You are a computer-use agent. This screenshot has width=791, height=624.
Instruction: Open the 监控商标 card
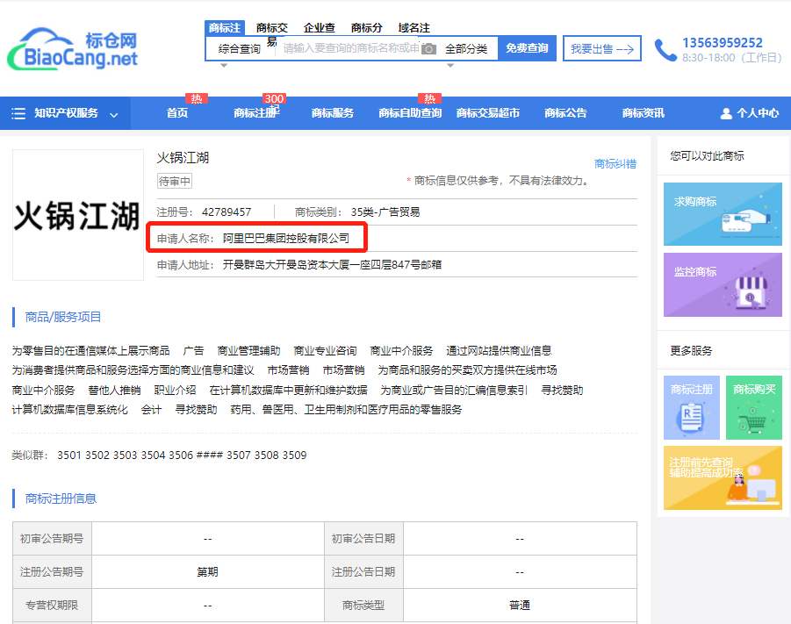(723, 284)
